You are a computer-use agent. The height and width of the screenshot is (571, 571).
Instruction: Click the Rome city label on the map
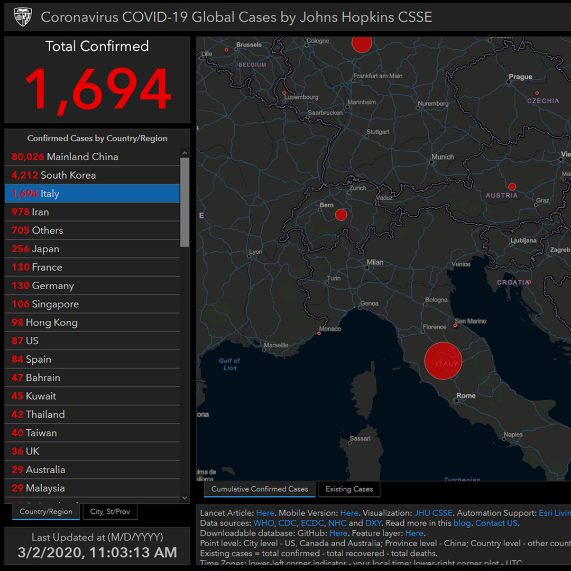466,395
